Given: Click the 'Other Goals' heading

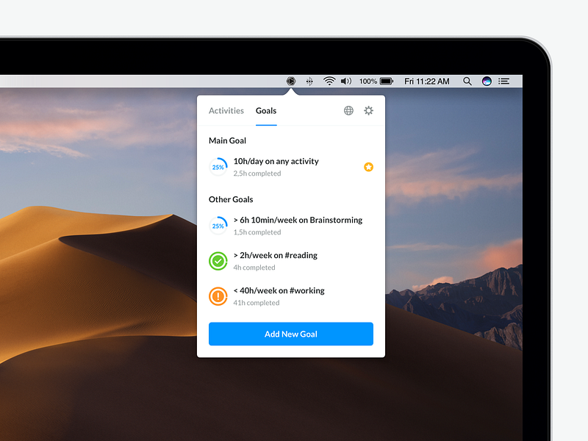Looking at the screenshot, I should pos(231,199).
